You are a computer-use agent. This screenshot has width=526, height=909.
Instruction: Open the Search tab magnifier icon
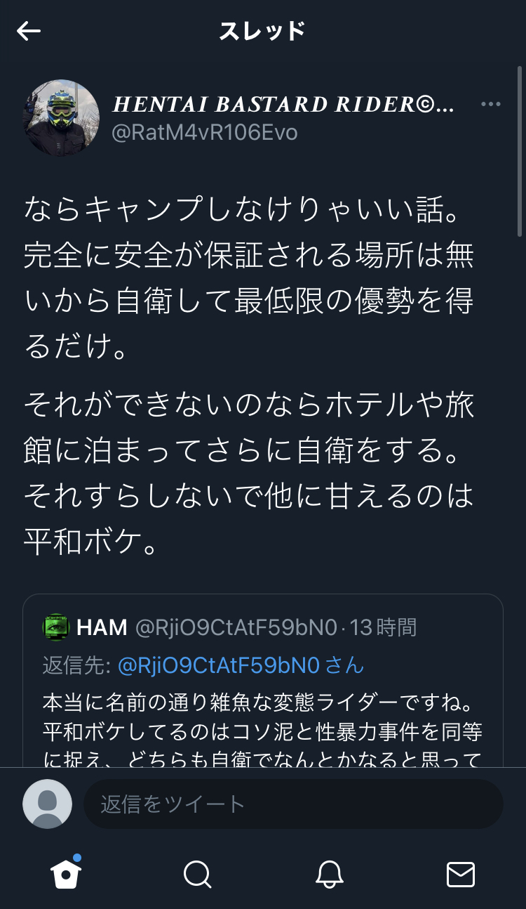point(197,875)
